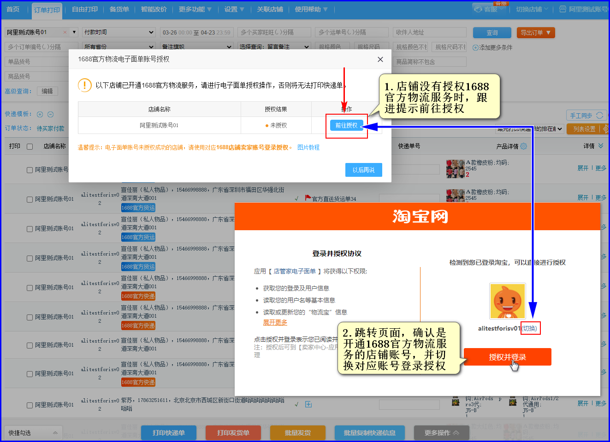Open the 智能改价 tab
The width and height of the screenshot is (610, 442).
coord(154,9)
